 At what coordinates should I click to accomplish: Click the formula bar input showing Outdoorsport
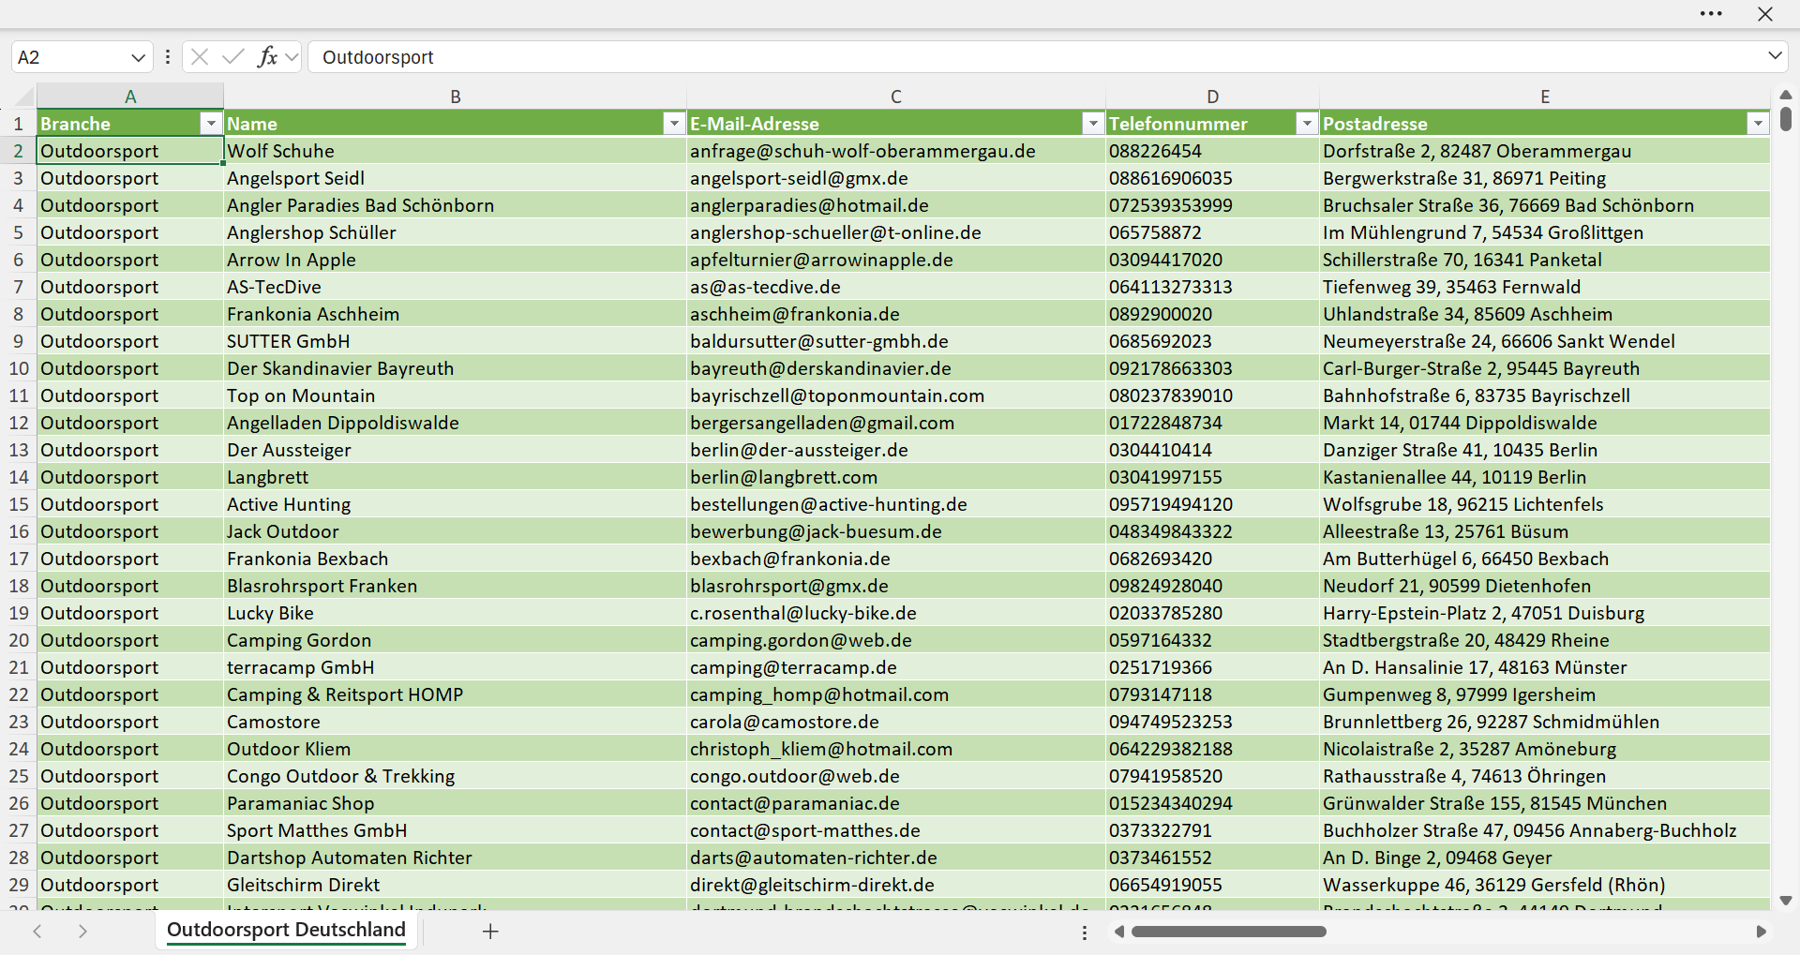tap(1036, 57)
